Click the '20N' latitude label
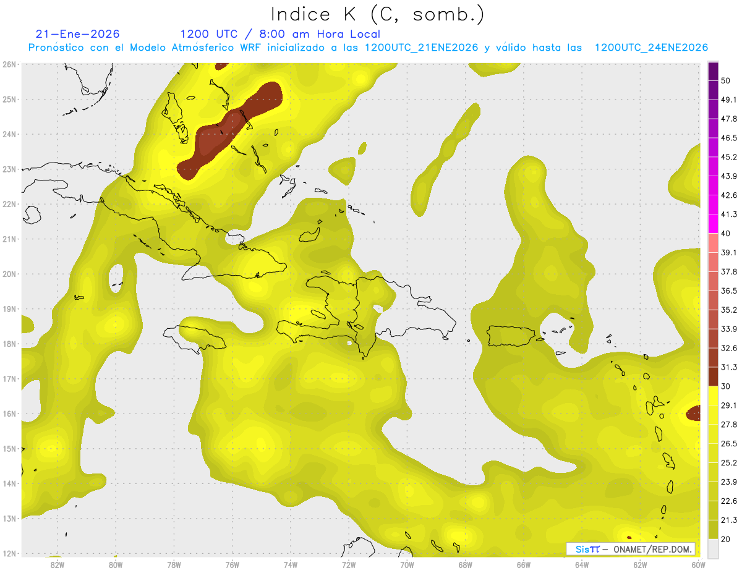The width and height of the screenshot is (742, 573). point(9,274)
